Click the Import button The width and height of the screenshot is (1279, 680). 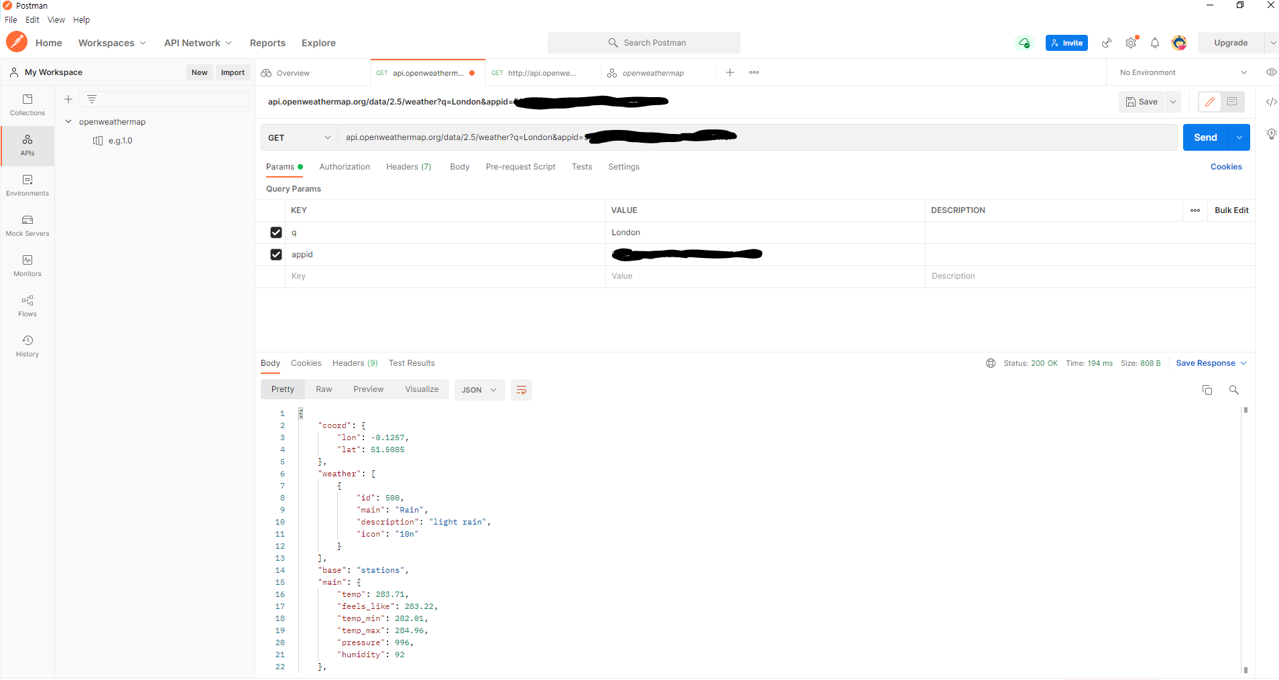click(x=233, y=72)
